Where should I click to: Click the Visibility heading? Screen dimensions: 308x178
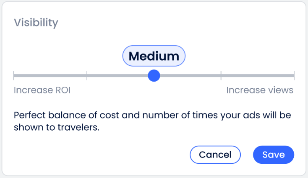point(36,23)
